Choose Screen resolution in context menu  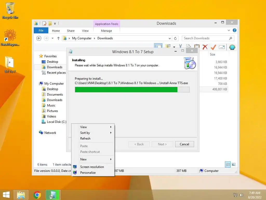click(x=96, y=167)
